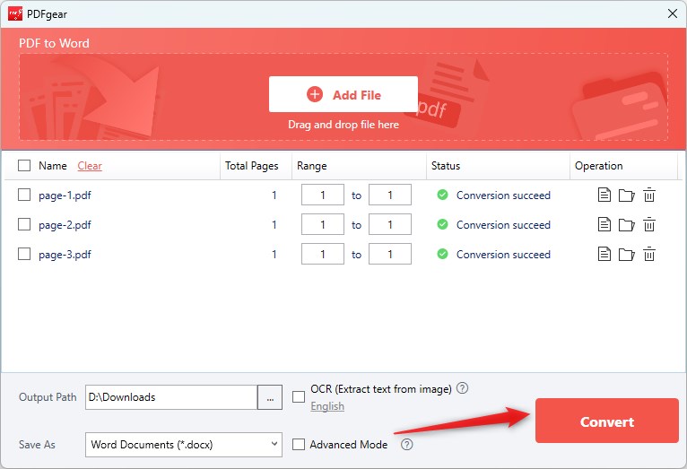687x469 pixels.
Task: Click Conversion succeed status for page-2.pdf
Action: click(x=503, y=225)
